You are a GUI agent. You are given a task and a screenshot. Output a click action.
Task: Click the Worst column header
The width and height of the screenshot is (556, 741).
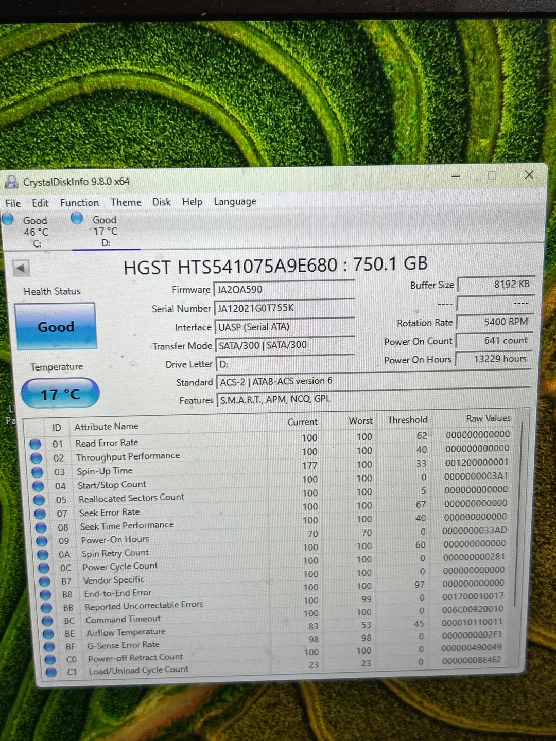coord(360,420)
